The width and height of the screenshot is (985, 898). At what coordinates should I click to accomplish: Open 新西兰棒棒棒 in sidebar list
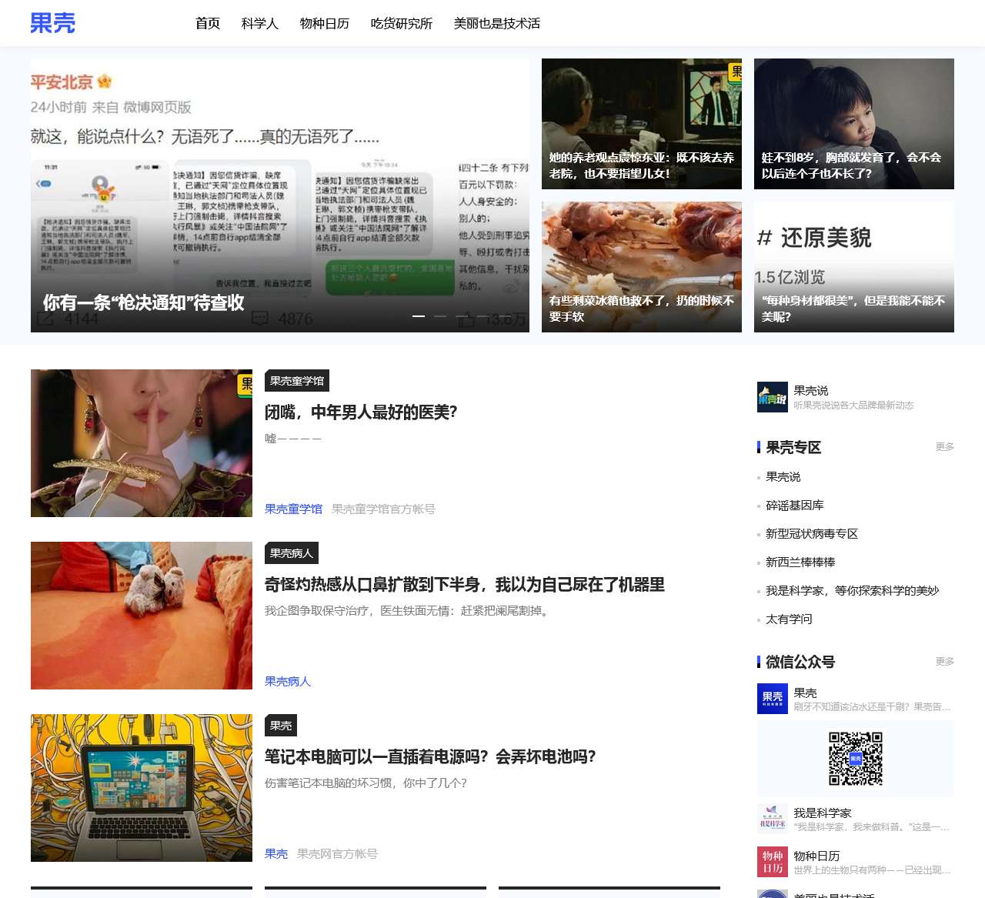coord(800,562)
